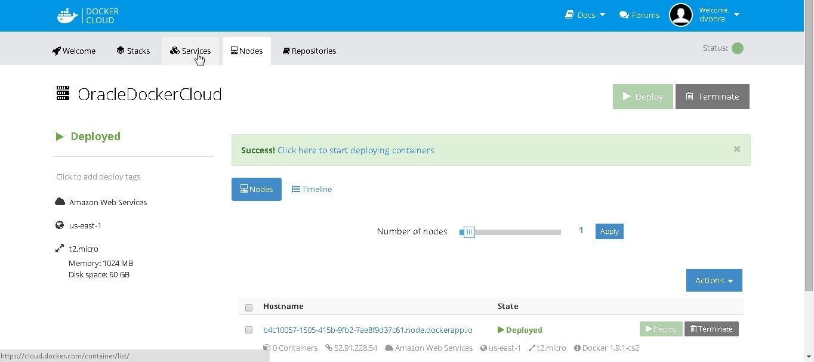This screenshot has width=814, height=362.
Task: Click the top Terminate button
Action: pyautogui.click(x=712, y=97)
